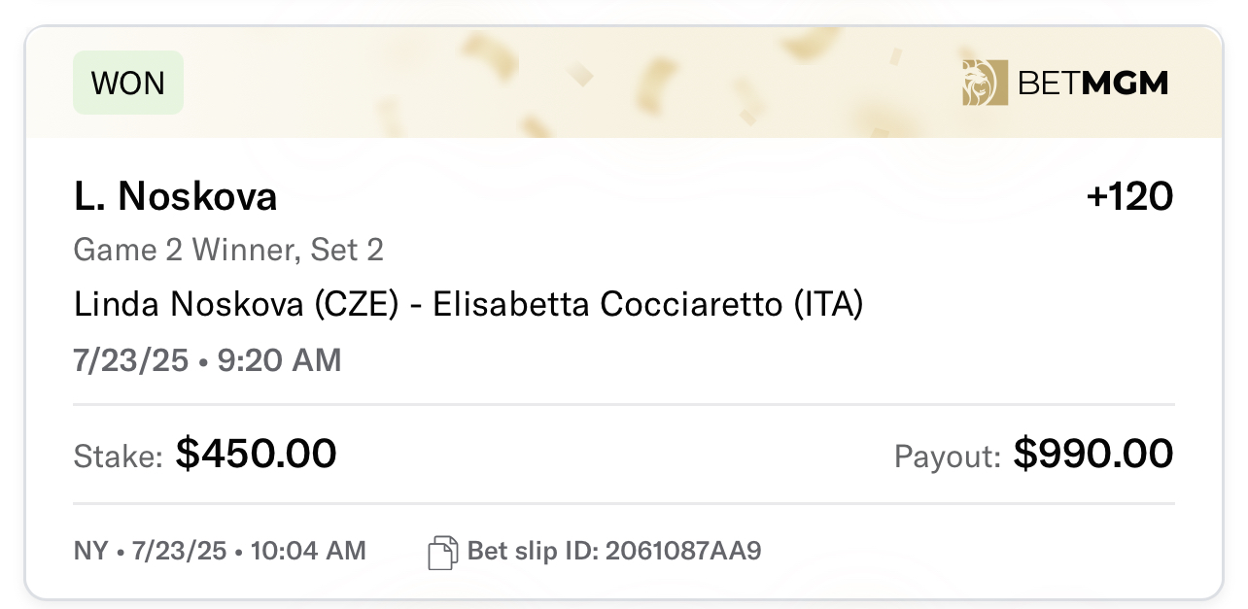Click the 7/23/25 9:20 AM event time
This screenshot has height=609, width=1248.
(x=207, y=360)
